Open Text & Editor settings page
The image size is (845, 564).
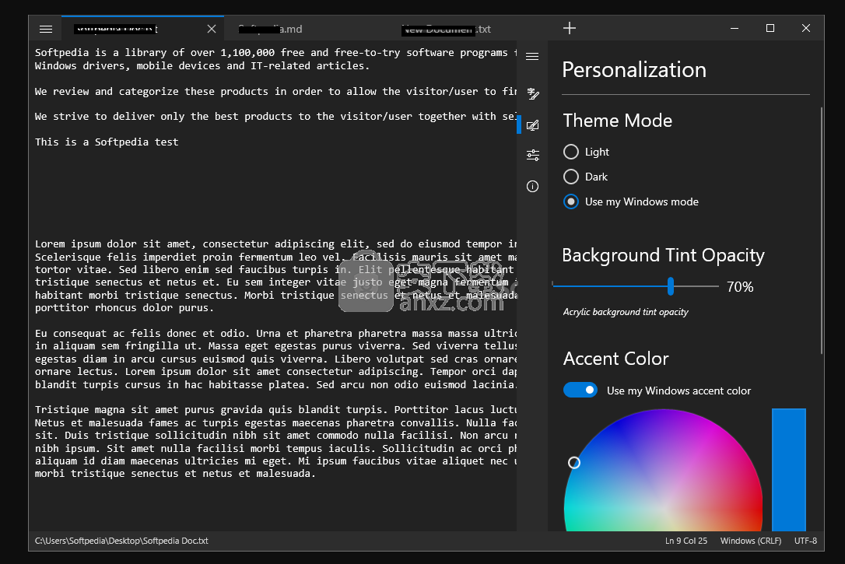point(533,94)
